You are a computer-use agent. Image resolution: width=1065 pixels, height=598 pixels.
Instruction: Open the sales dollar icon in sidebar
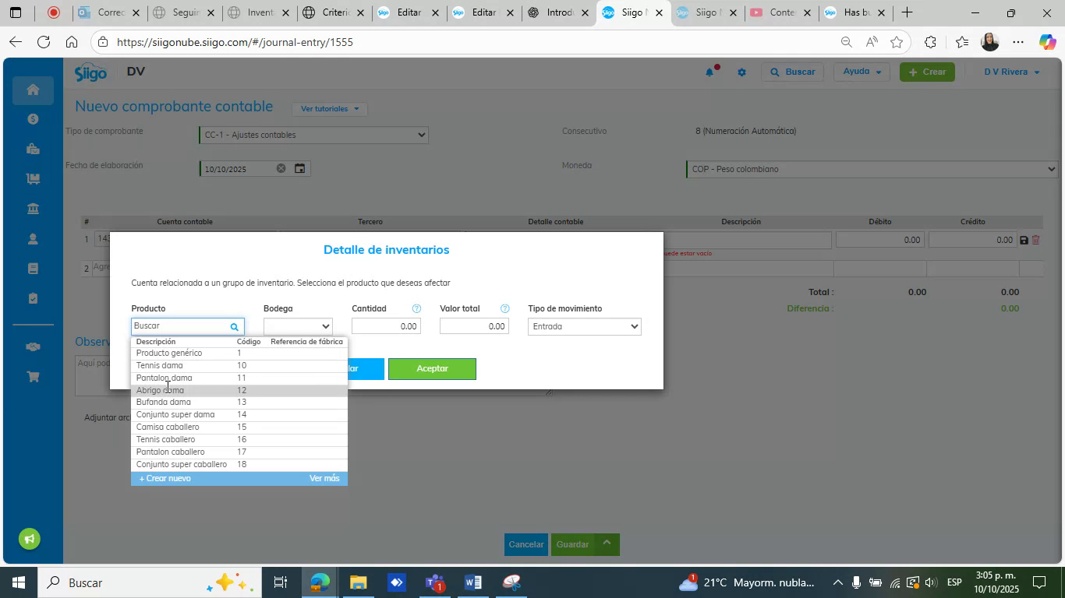[33, 119]
